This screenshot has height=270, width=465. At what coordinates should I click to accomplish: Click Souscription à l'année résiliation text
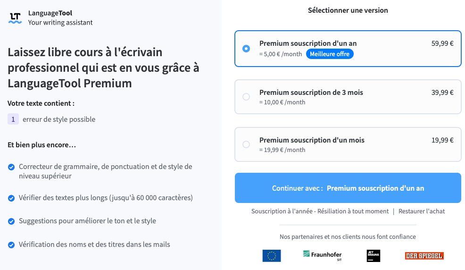(x=320, y=211)
